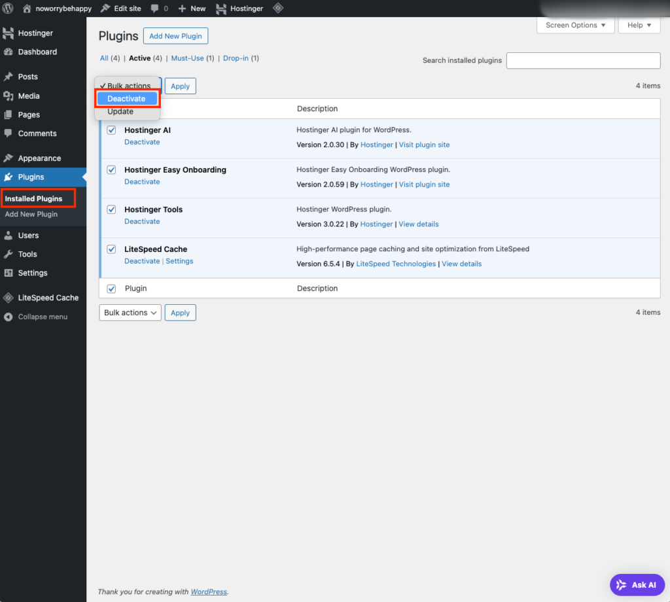Screen dimensions: 670x602
Task: Click the Ask AI sparkle icon
Action: pos(622,585)
